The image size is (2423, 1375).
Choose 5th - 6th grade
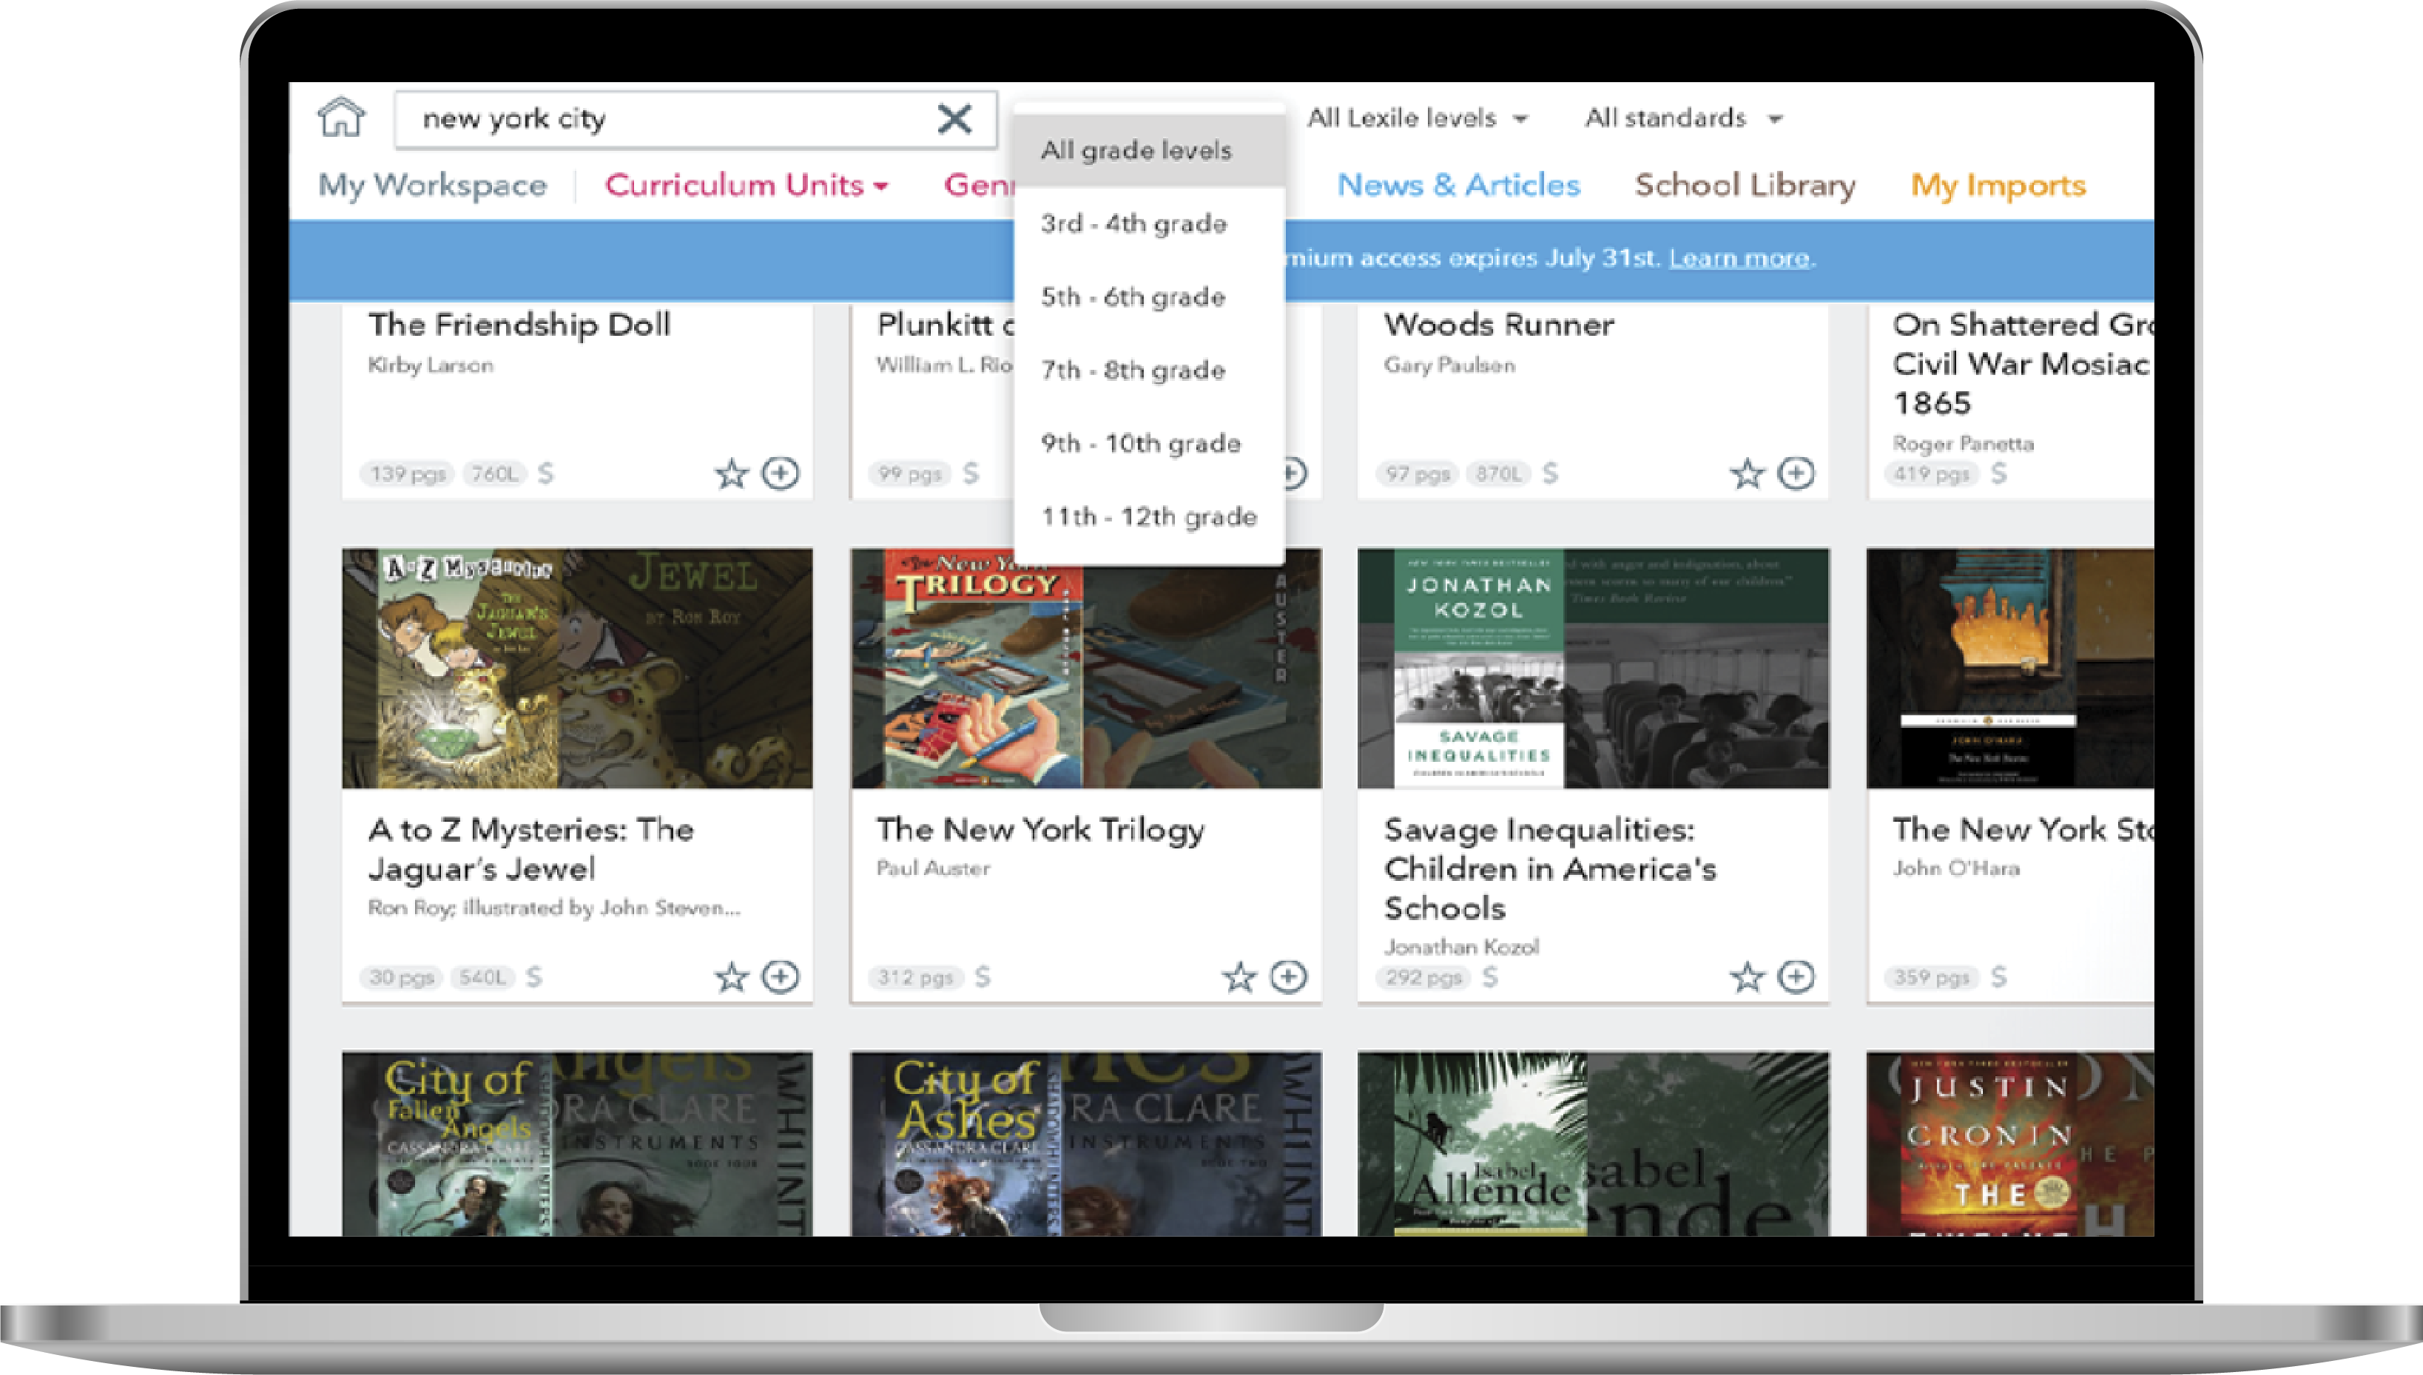pos(1149,297)
